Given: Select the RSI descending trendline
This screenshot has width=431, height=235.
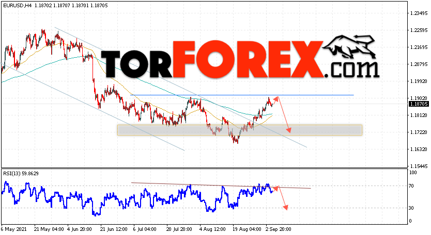Looking at the screenshot, I should [221, 186].
